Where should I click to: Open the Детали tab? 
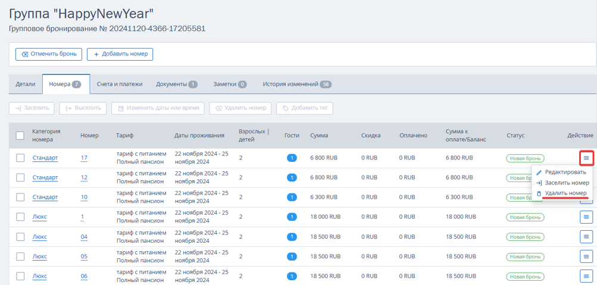coord(26,84)
